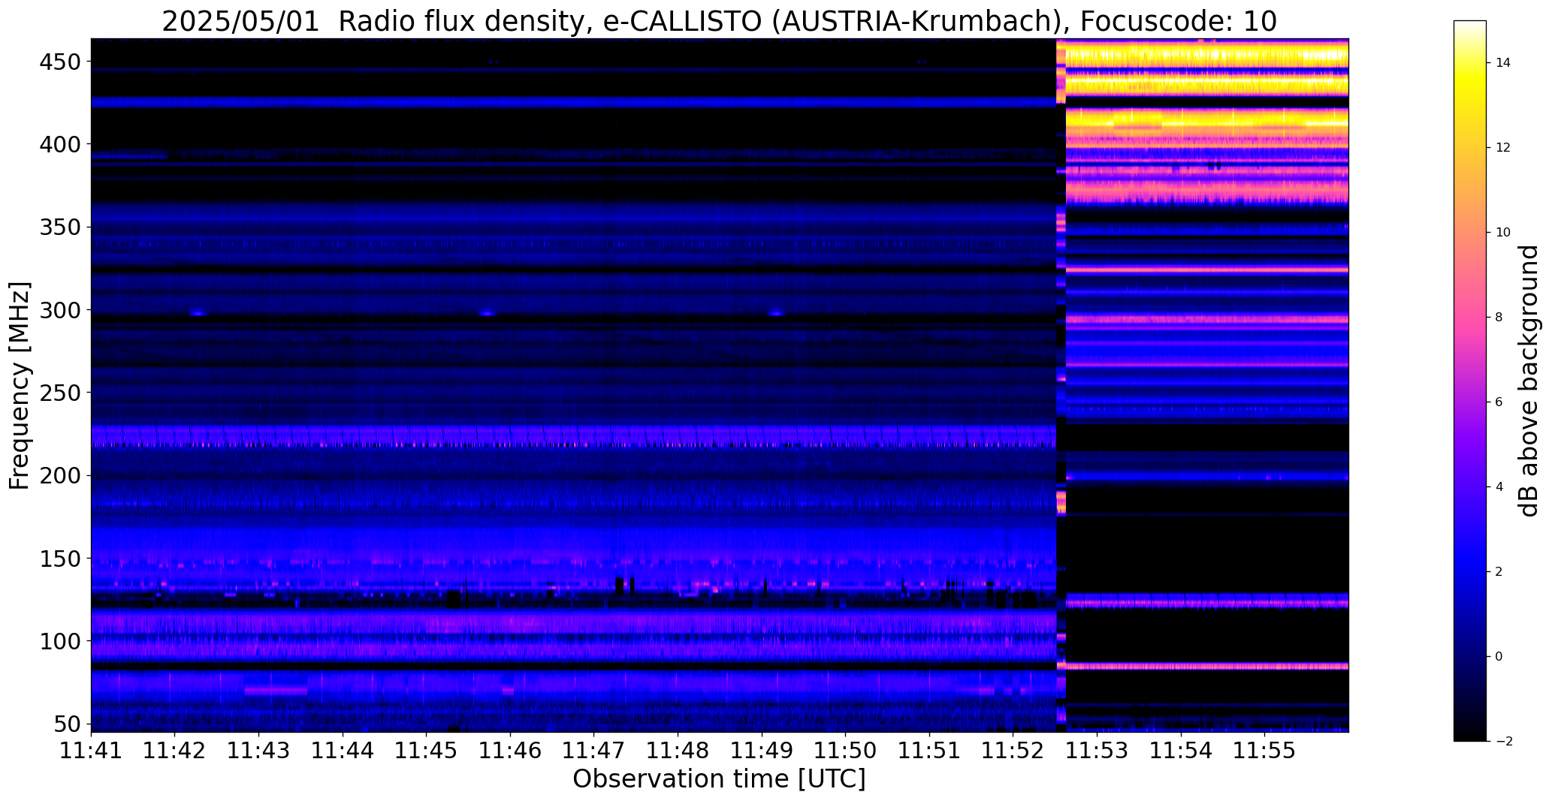Click the plot title text at top

point(719,22)
